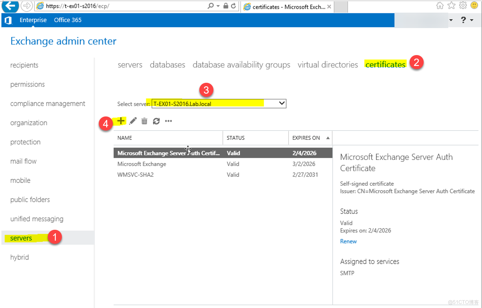Click the Renew link in details pane
The height and width of the screenshot is (308, 482).
(x=348, y=241)
